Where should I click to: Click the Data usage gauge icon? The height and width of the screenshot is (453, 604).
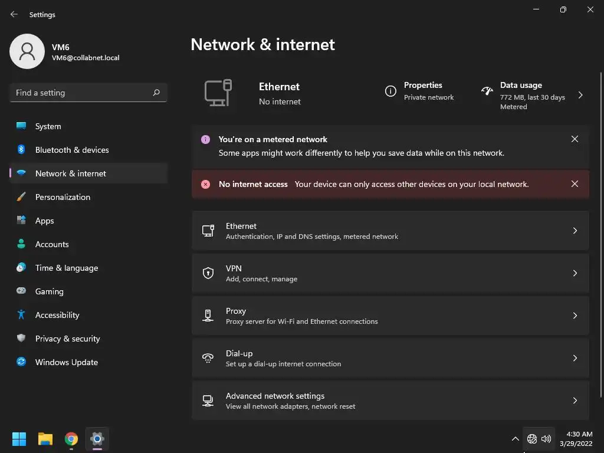coord(487,91)
